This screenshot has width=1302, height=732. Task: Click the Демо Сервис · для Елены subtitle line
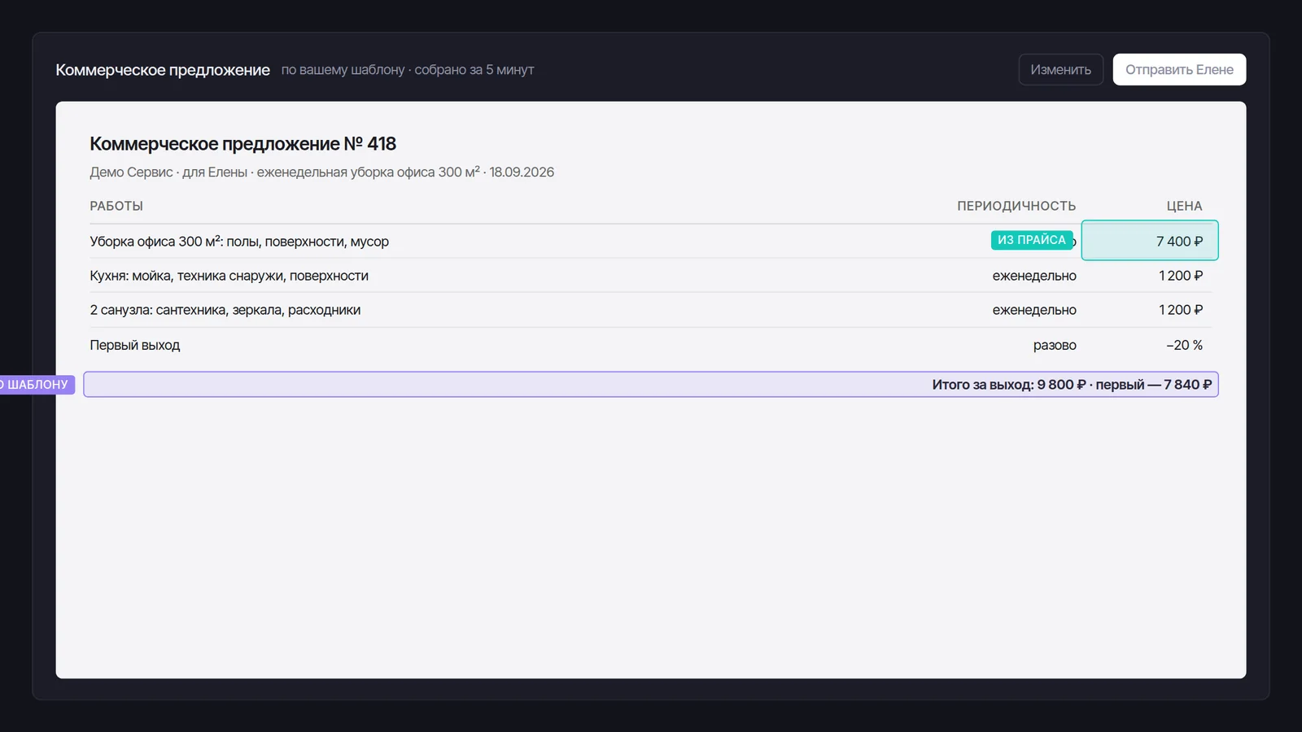click(321, 172)
